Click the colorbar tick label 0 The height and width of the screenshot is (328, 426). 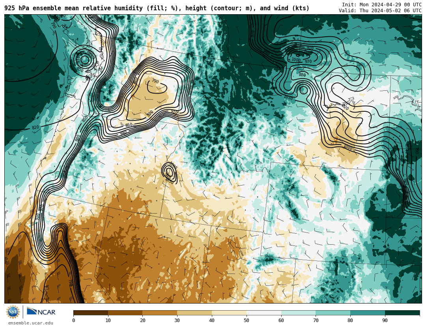[x=74, y=321]
